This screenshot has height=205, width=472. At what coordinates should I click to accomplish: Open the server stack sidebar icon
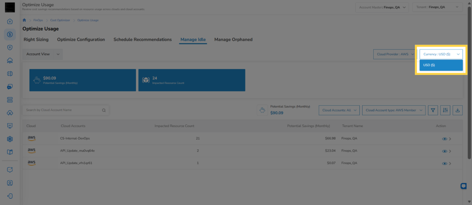(x=10, y=99)
